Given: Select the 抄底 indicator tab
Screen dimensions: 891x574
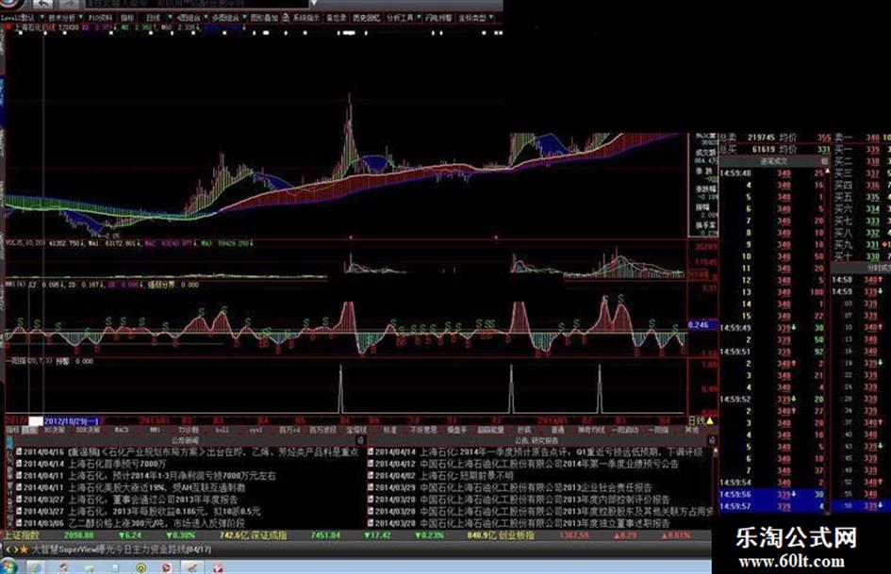Looking at the screenshot, I should [523, 430].
